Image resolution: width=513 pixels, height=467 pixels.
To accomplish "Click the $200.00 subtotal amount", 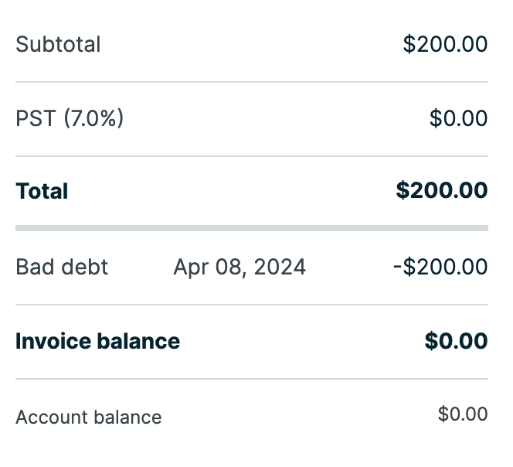I will click(x=445, y=44).
